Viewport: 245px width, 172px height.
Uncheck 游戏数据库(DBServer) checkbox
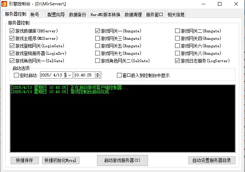[x=12, y=31]
